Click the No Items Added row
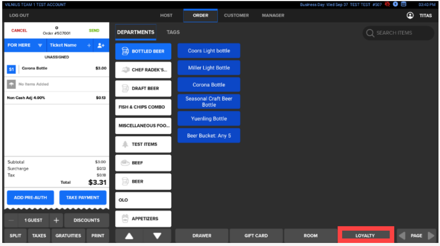This screenshot has width=440, height=246. [57, 84]
